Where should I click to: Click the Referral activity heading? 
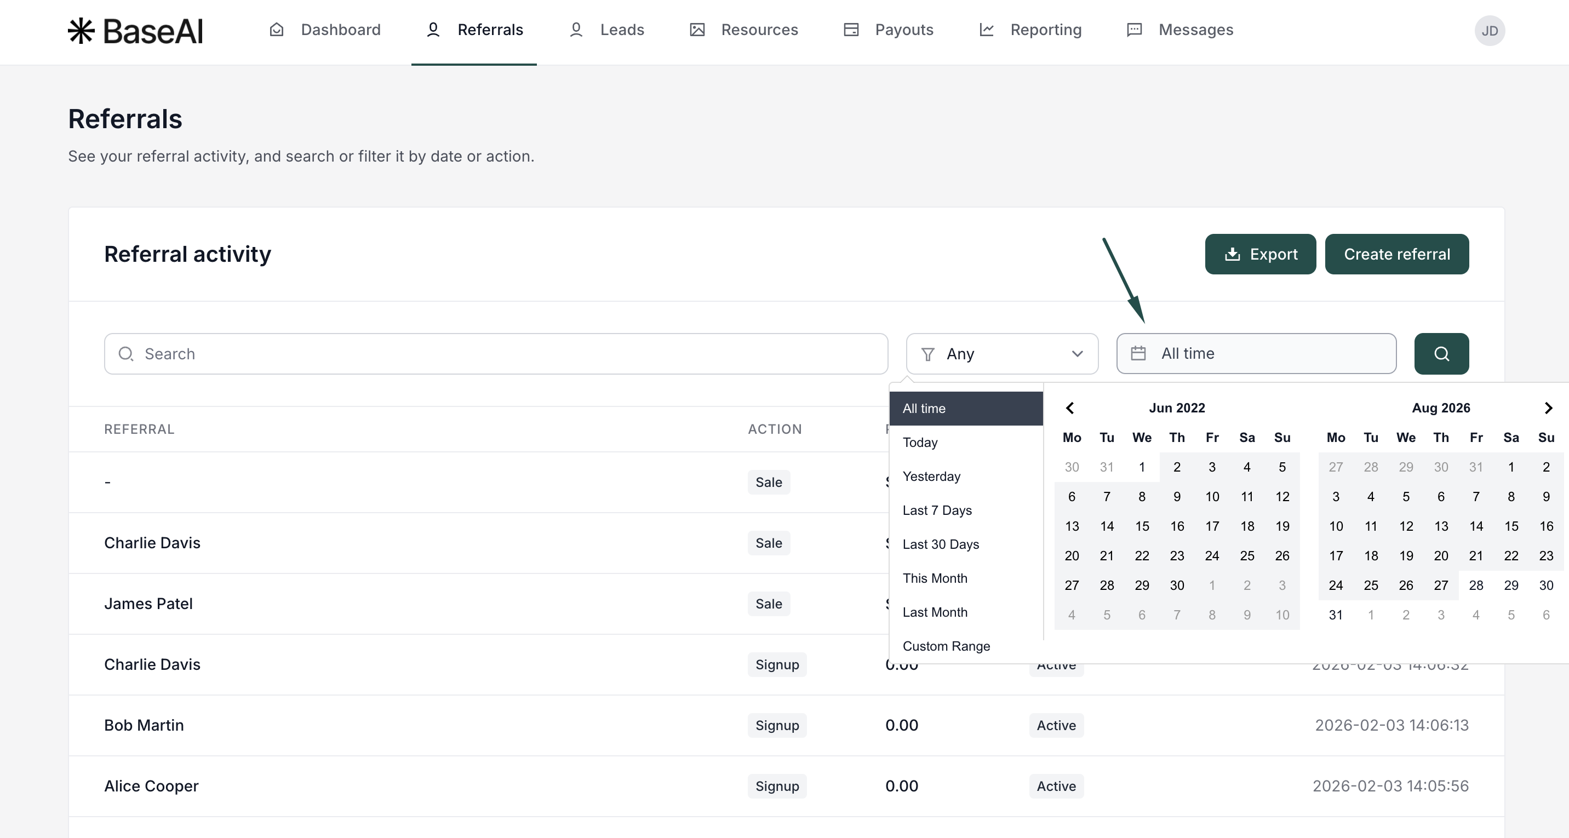[187, 254]
